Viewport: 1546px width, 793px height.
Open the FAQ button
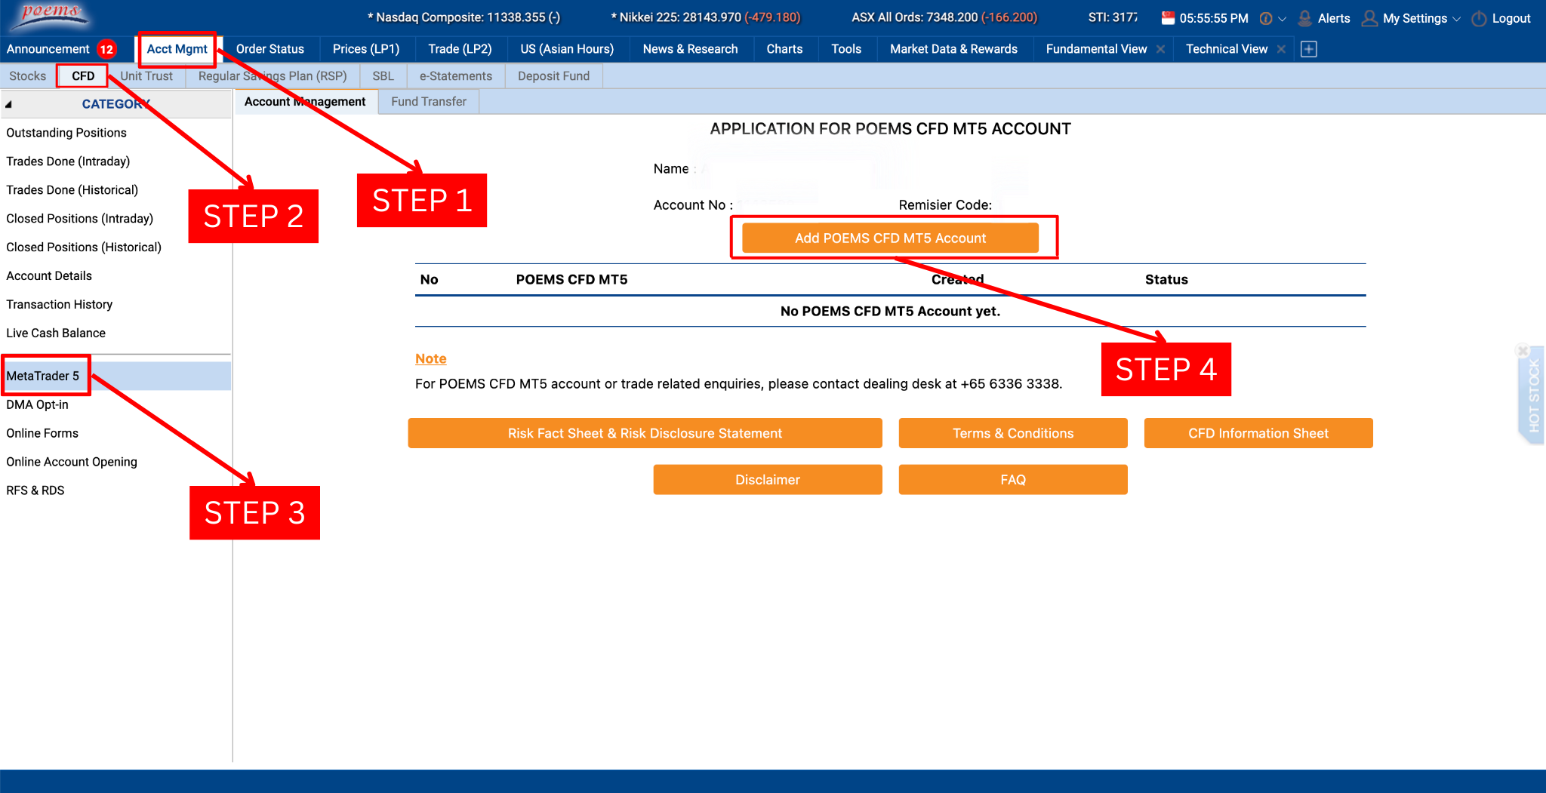(x=1013, y=480)
